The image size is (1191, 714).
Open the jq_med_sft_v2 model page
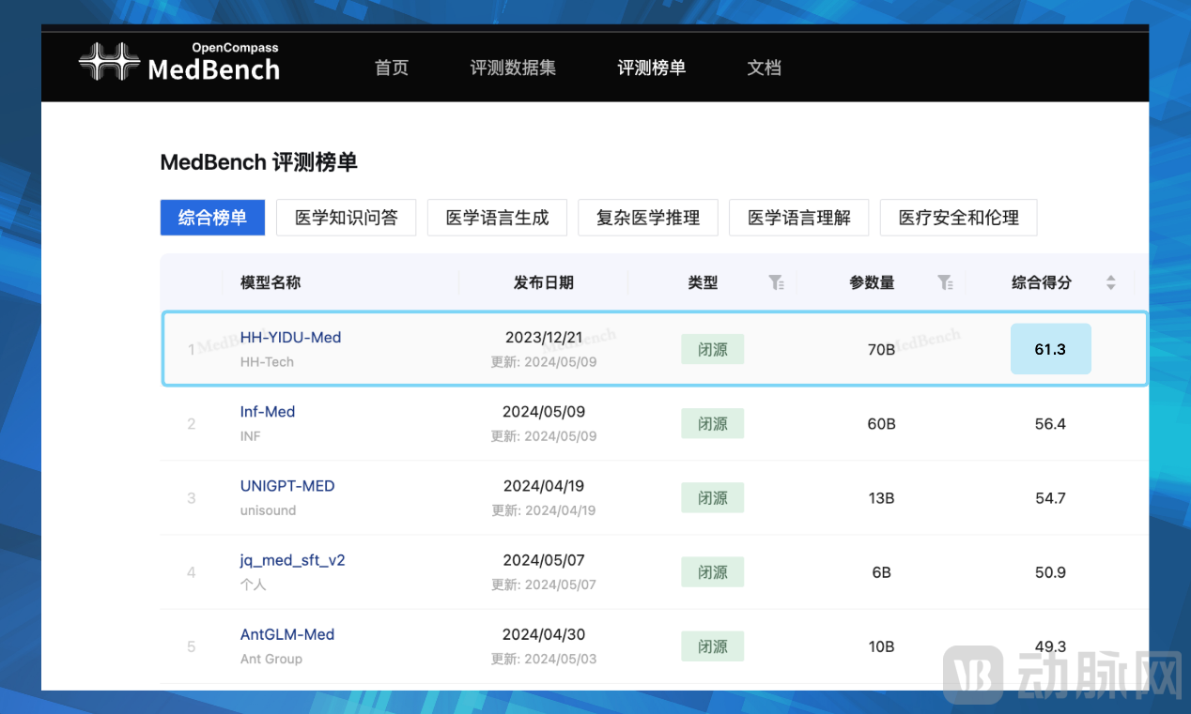292,559
